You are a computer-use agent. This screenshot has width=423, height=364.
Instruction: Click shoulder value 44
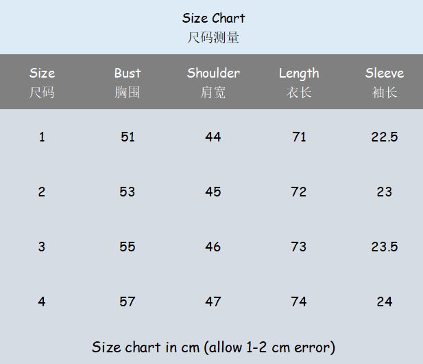point(213,137)
